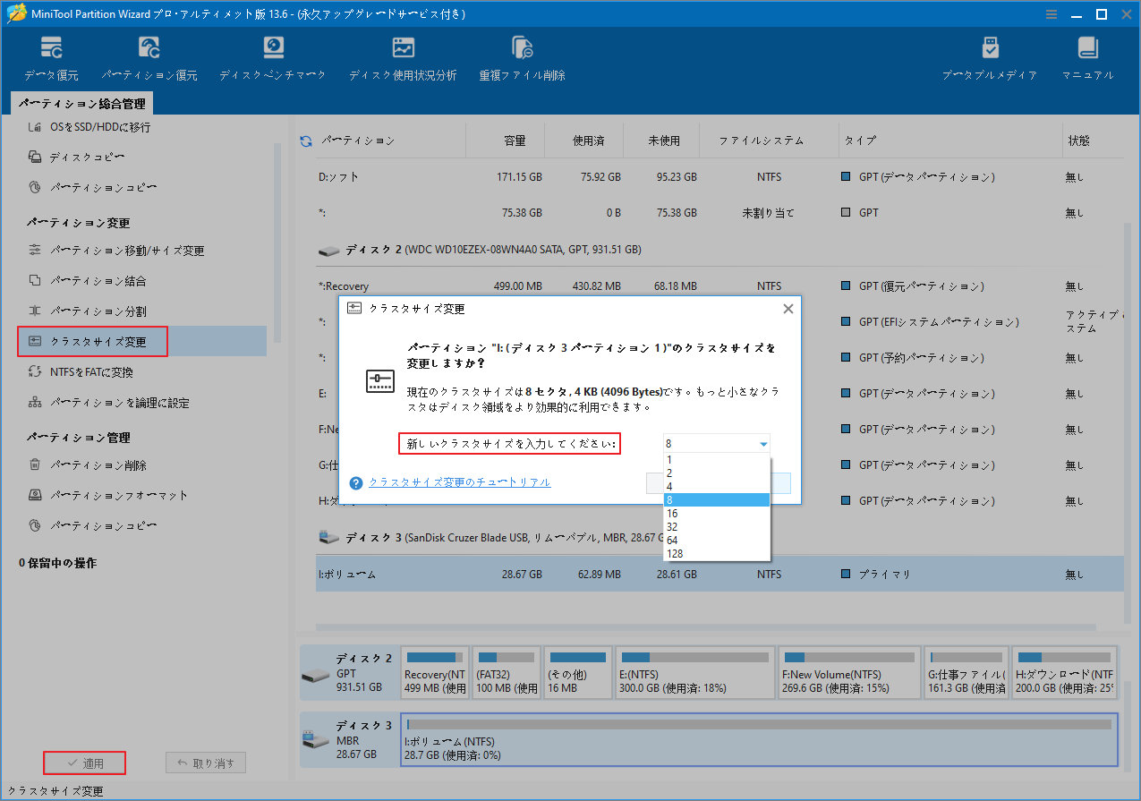Refresh the partition list icon
Image resolution: width=1141 pixels, height=801 pixels.
coord(305,141)
